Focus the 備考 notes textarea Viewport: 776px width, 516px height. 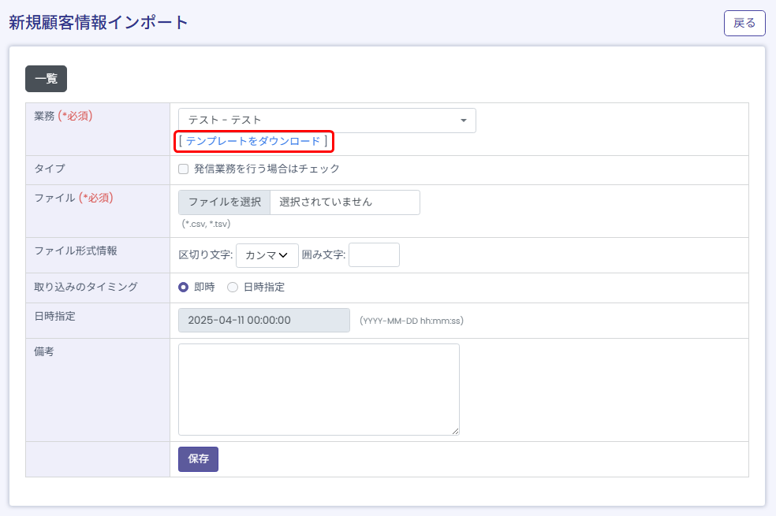click(319, 388)
